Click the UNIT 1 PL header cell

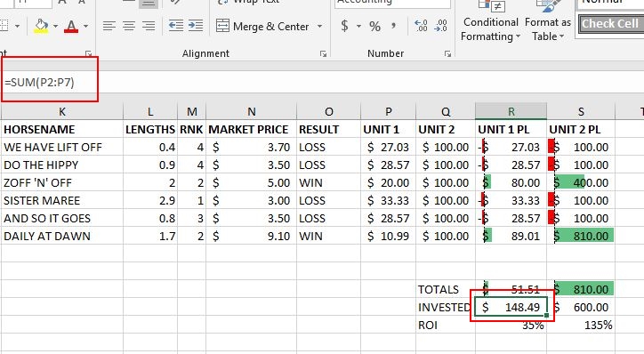511,129
